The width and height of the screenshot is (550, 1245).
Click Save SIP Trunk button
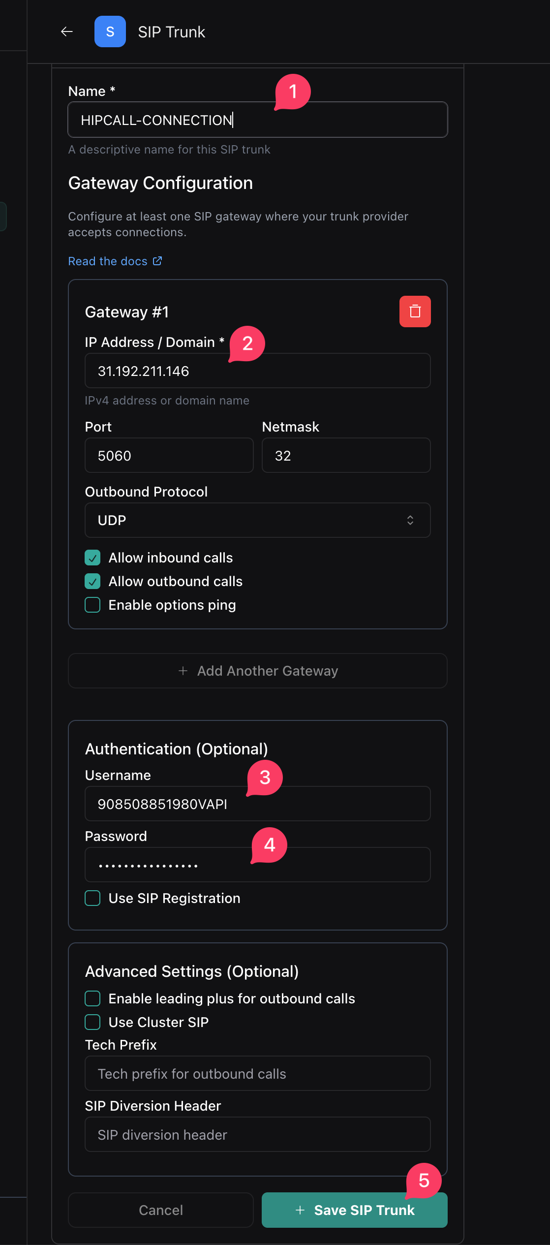point(354,1210)
